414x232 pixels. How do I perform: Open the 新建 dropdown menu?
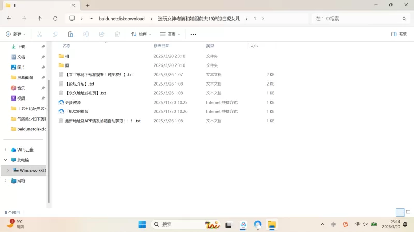pos(16,34)
